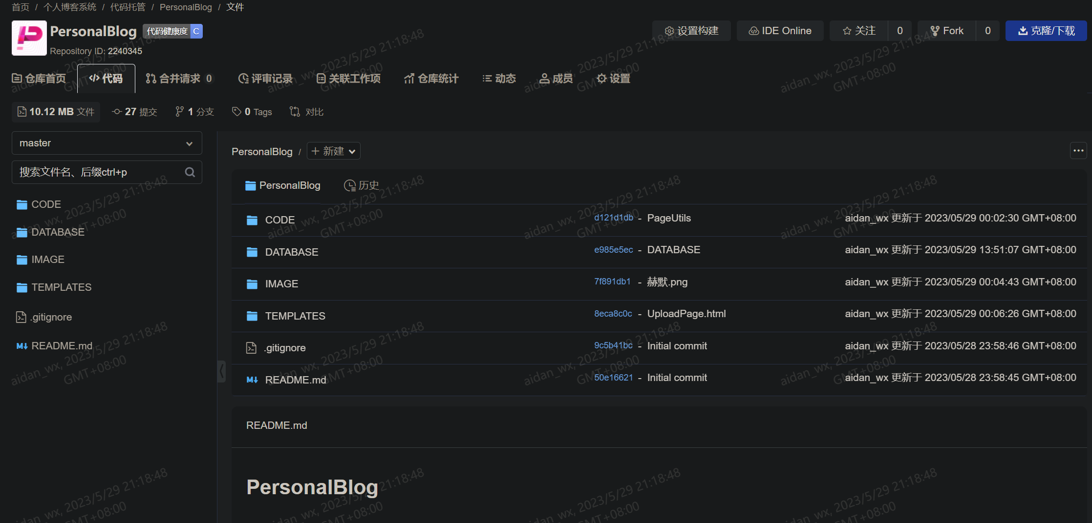Open the 克隆/下载 clone download button

pyautogui.click(x=1046, y=31)
